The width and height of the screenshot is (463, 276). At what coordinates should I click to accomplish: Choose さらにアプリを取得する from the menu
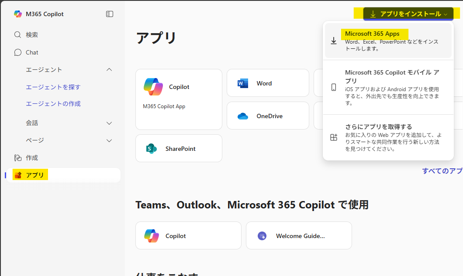point(388,137)
